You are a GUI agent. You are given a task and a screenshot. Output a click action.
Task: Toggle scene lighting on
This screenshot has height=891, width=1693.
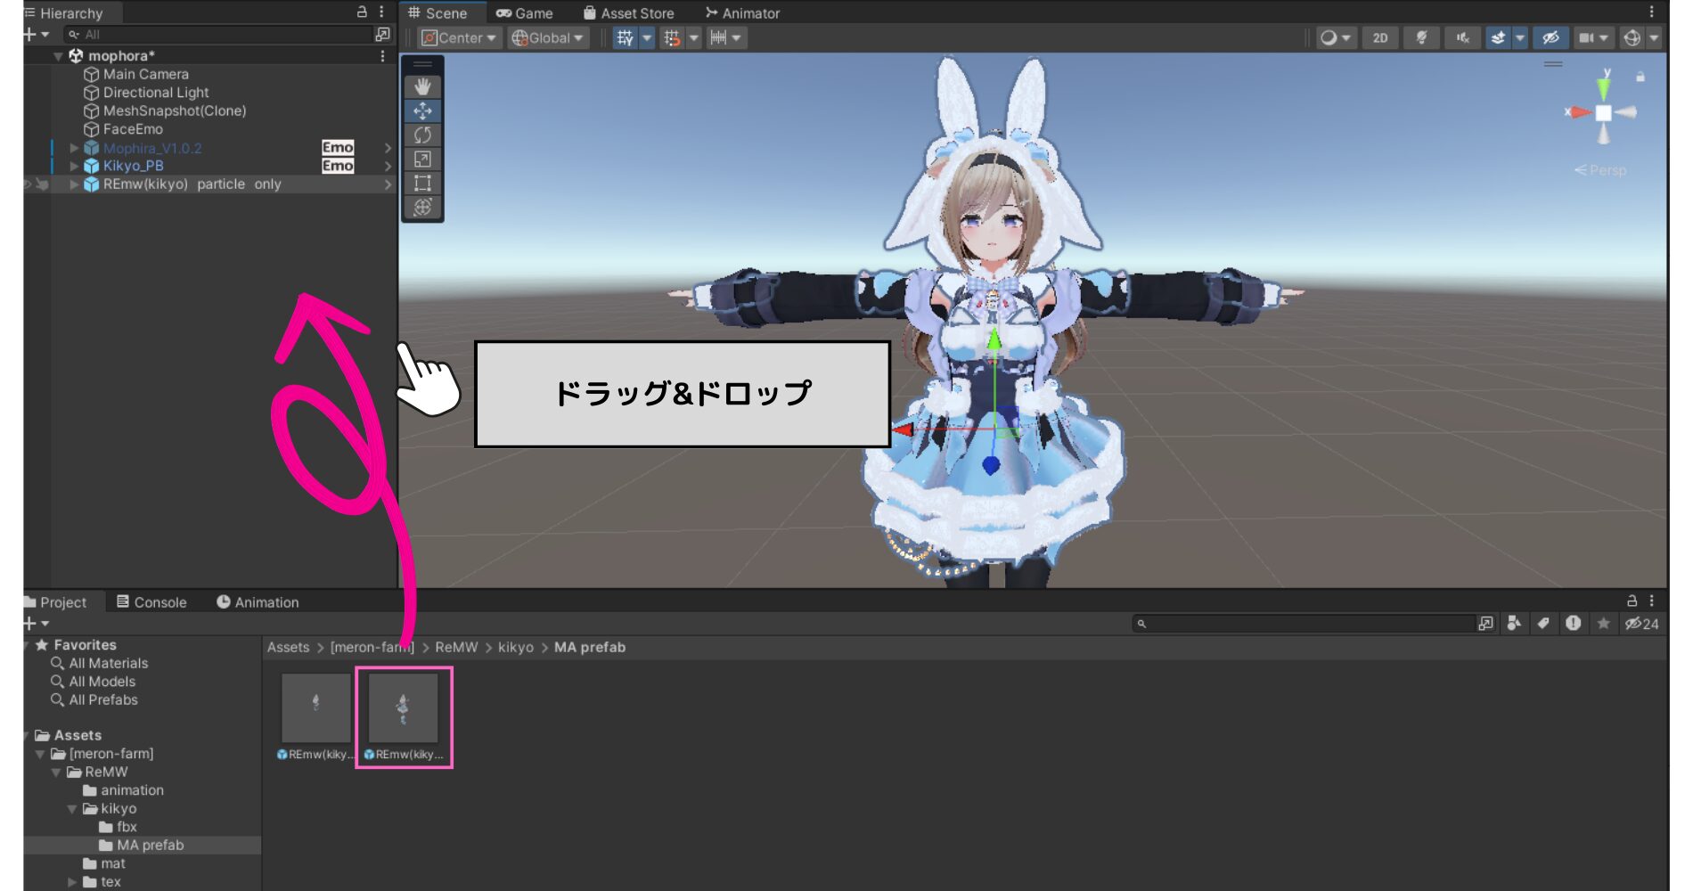coord(1422,38)
